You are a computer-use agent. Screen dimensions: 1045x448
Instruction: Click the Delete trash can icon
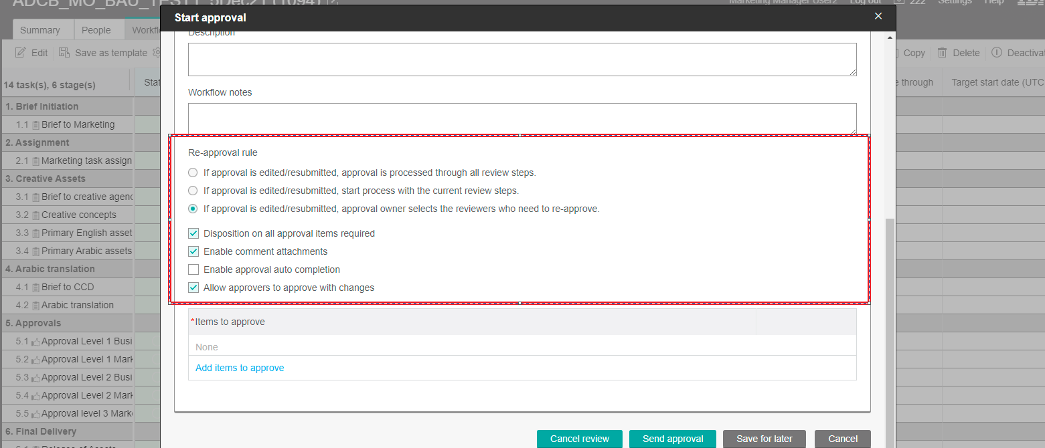(942, 53)
